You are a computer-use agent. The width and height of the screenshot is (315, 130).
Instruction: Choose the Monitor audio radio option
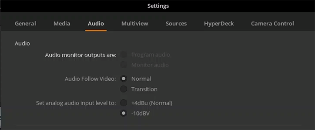[124, 65]
